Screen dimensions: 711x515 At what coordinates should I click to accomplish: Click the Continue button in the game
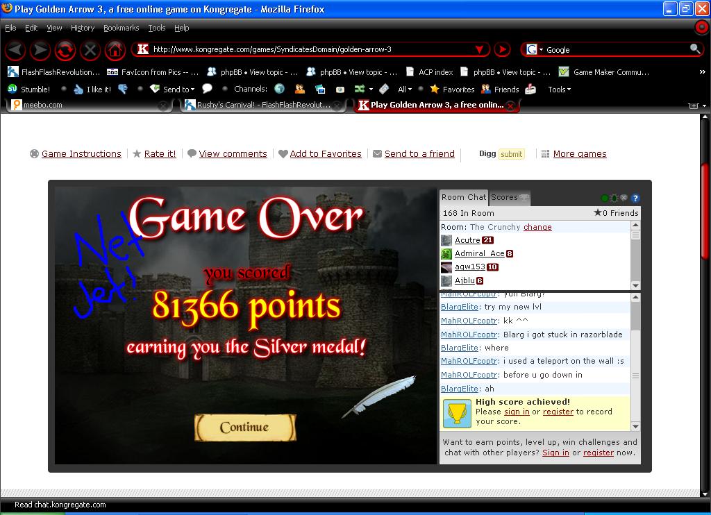click(x=245, y=427)
